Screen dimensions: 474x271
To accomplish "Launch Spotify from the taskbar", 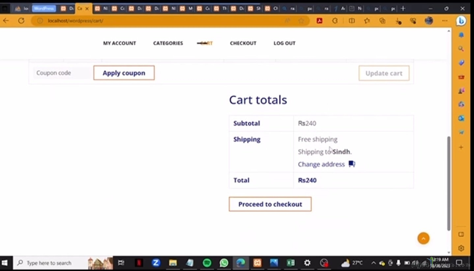I will (x=207, y=263).
